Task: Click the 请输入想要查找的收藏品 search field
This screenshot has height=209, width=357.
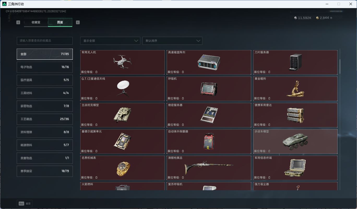Action: pos(44,41)
